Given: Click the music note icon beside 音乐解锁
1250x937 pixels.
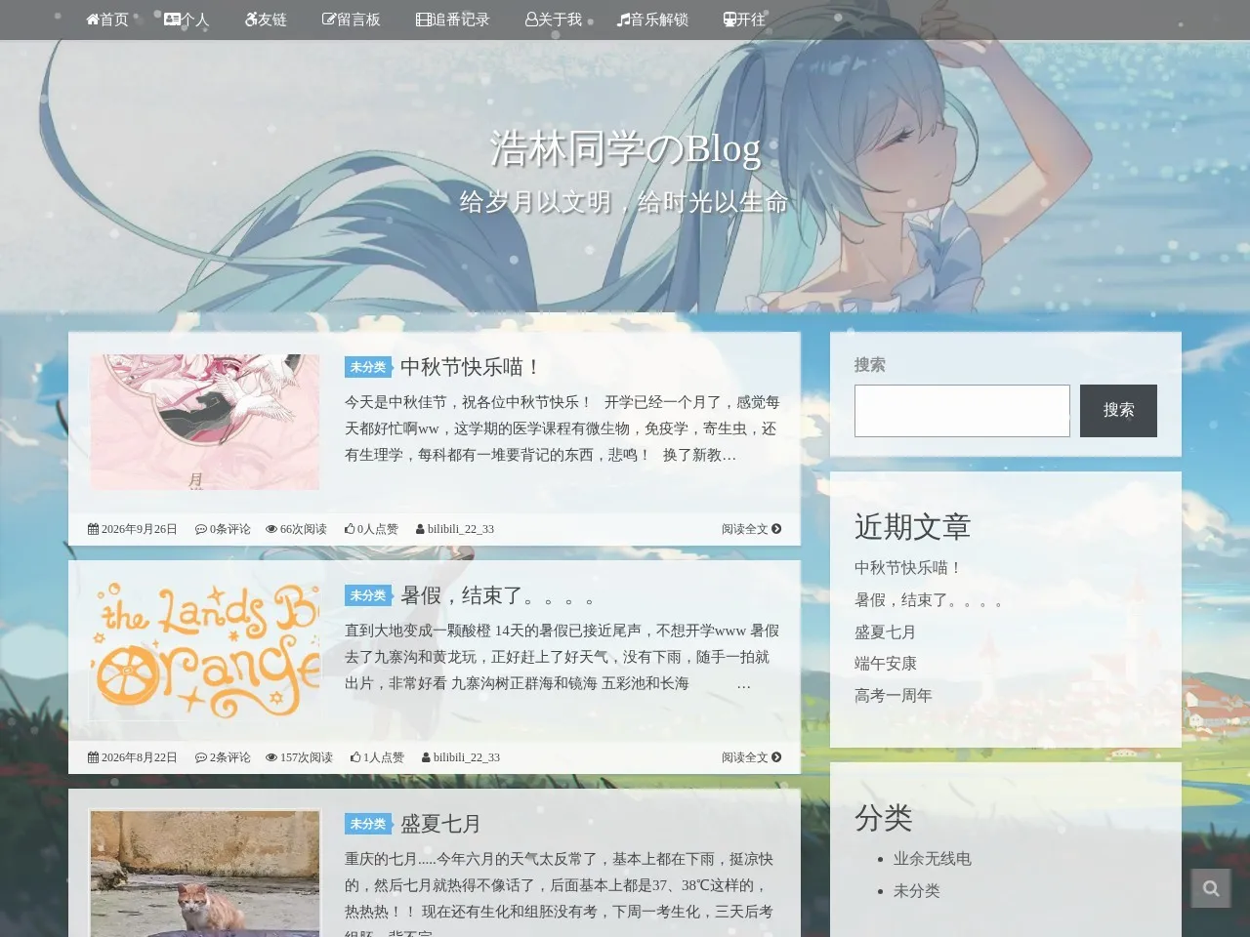Looking at the screenshot, I should tap(623, 20).
